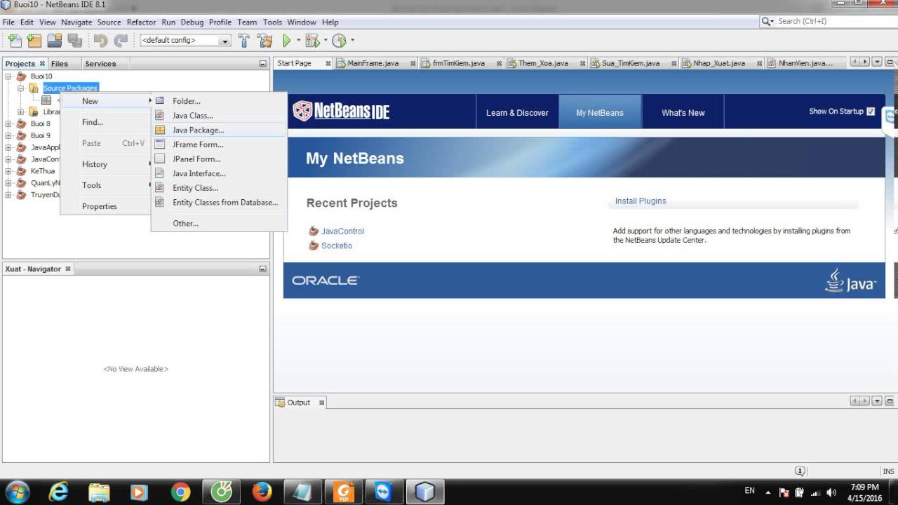Open the default config dropdown

click(186, 41)
